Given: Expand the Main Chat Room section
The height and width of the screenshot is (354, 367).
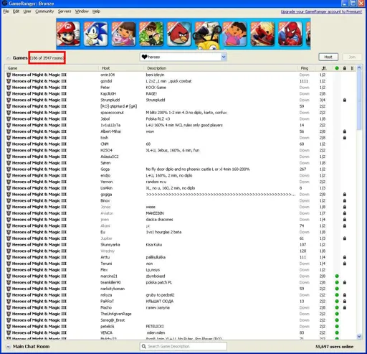Looking at the screenshot, I should coord(8,347).
